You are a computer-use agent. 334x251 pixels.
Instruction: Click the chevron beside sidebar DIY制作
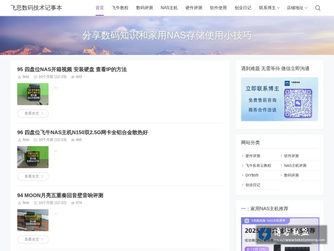243,175
